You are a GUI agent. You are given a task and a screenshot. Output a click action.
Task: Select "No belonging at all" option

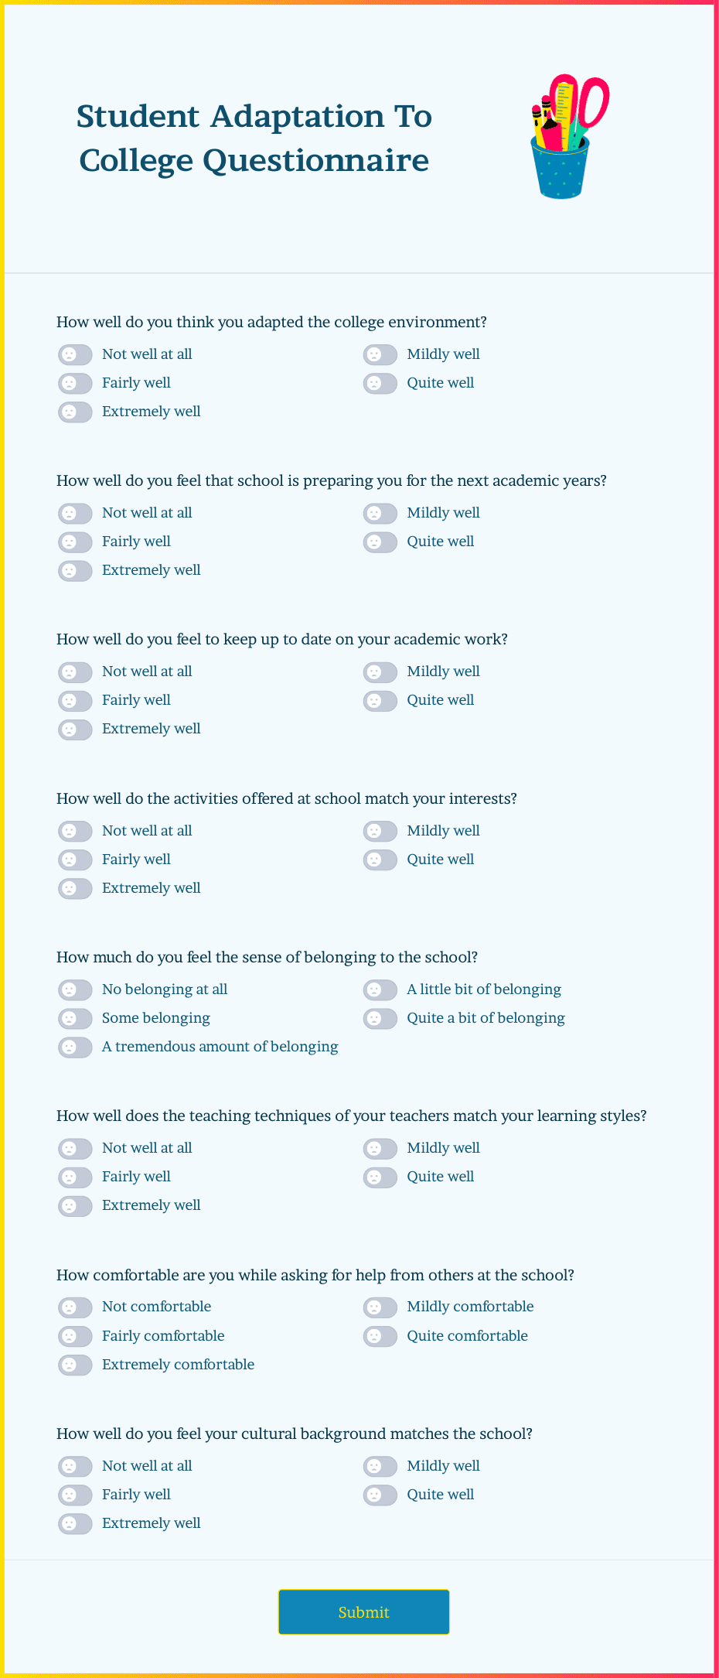pos(75,989)
